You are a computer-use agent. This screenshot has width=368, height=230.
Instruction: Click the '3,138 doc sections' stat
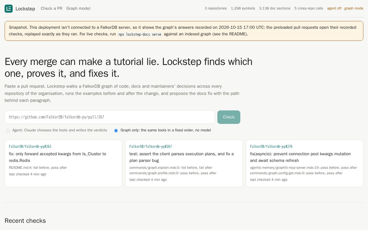click(x=275, y=8)
